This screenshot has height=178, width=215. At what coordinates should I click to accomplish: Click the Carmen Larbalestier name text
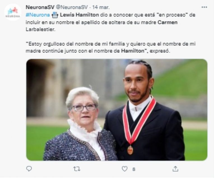coord(101,26)
